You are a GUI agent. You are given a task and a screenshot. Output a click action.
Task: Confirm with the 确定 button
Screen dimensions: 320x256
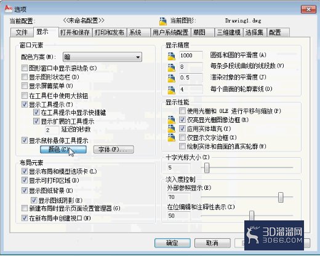[172, 243]
